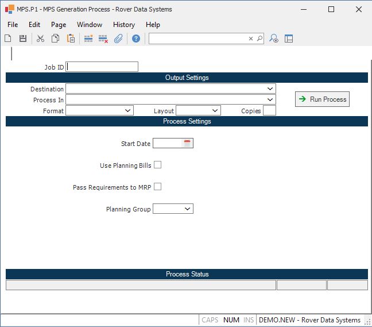The image size is (372, 327).
Task: Click the New document toolbar icon
Action: [8, 39]
